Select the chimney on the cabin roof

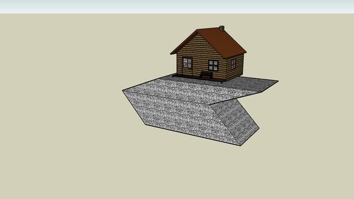point(222,28)
